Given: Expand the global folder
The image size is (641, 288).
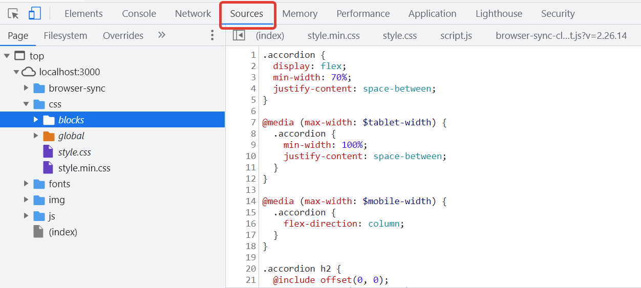Looking at the screenshot, I should [36, 136].
